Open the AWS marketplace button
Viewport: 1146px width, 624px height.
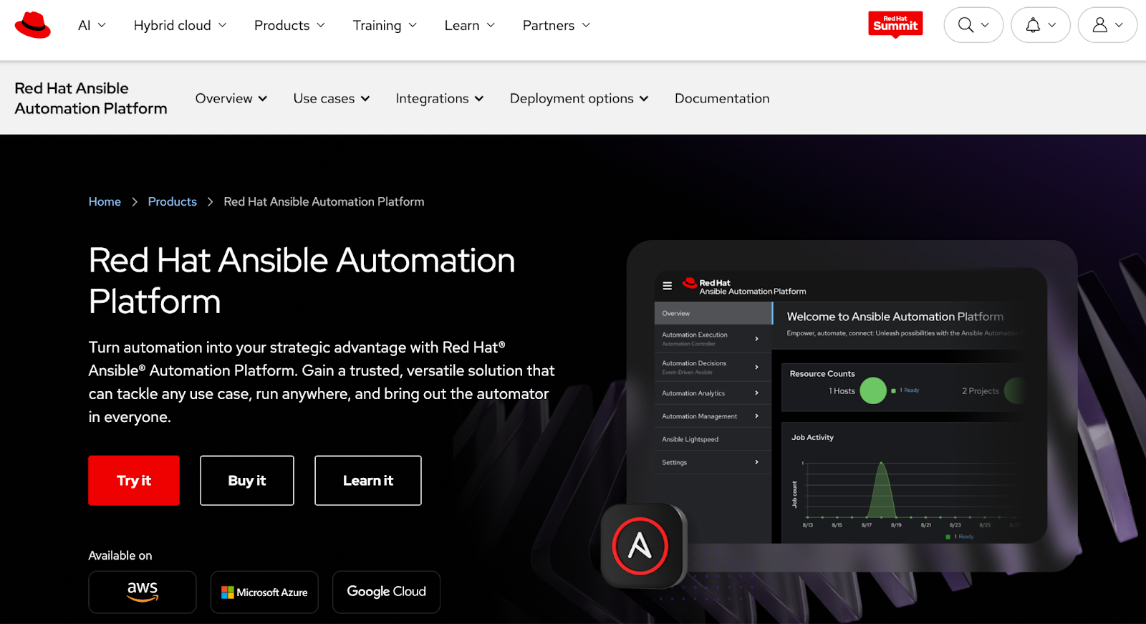143,592
